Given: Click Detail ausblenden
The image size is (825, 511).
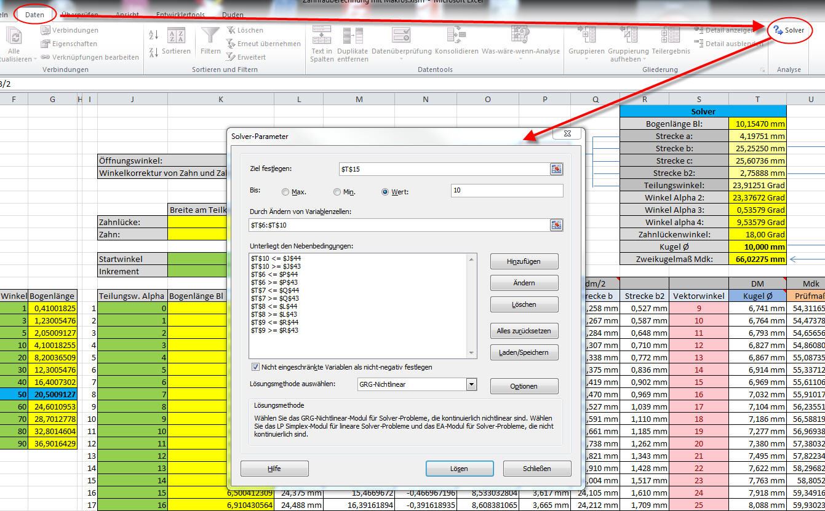Looking at the screenshot, I should [x=728, y=44].
